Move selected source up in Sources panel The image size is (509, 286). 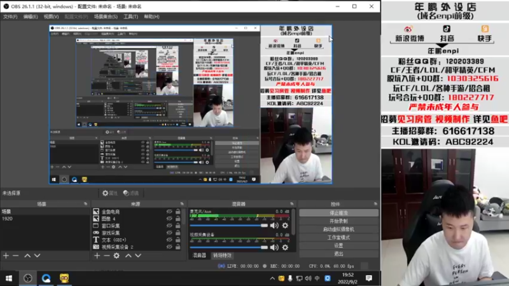[129, 255]
